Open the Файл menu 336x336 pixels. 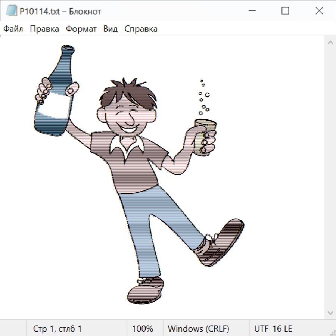click(x=13, y=29)
